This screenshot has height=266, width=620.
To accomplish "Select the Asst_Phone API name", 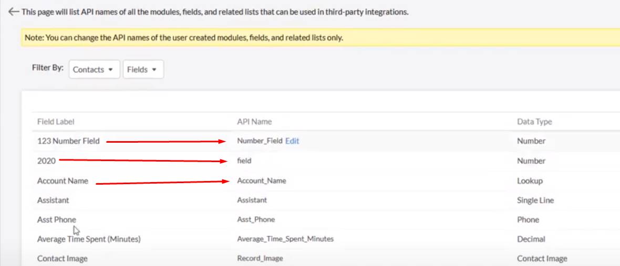I will pyautogui.click(x=256, y=219).
